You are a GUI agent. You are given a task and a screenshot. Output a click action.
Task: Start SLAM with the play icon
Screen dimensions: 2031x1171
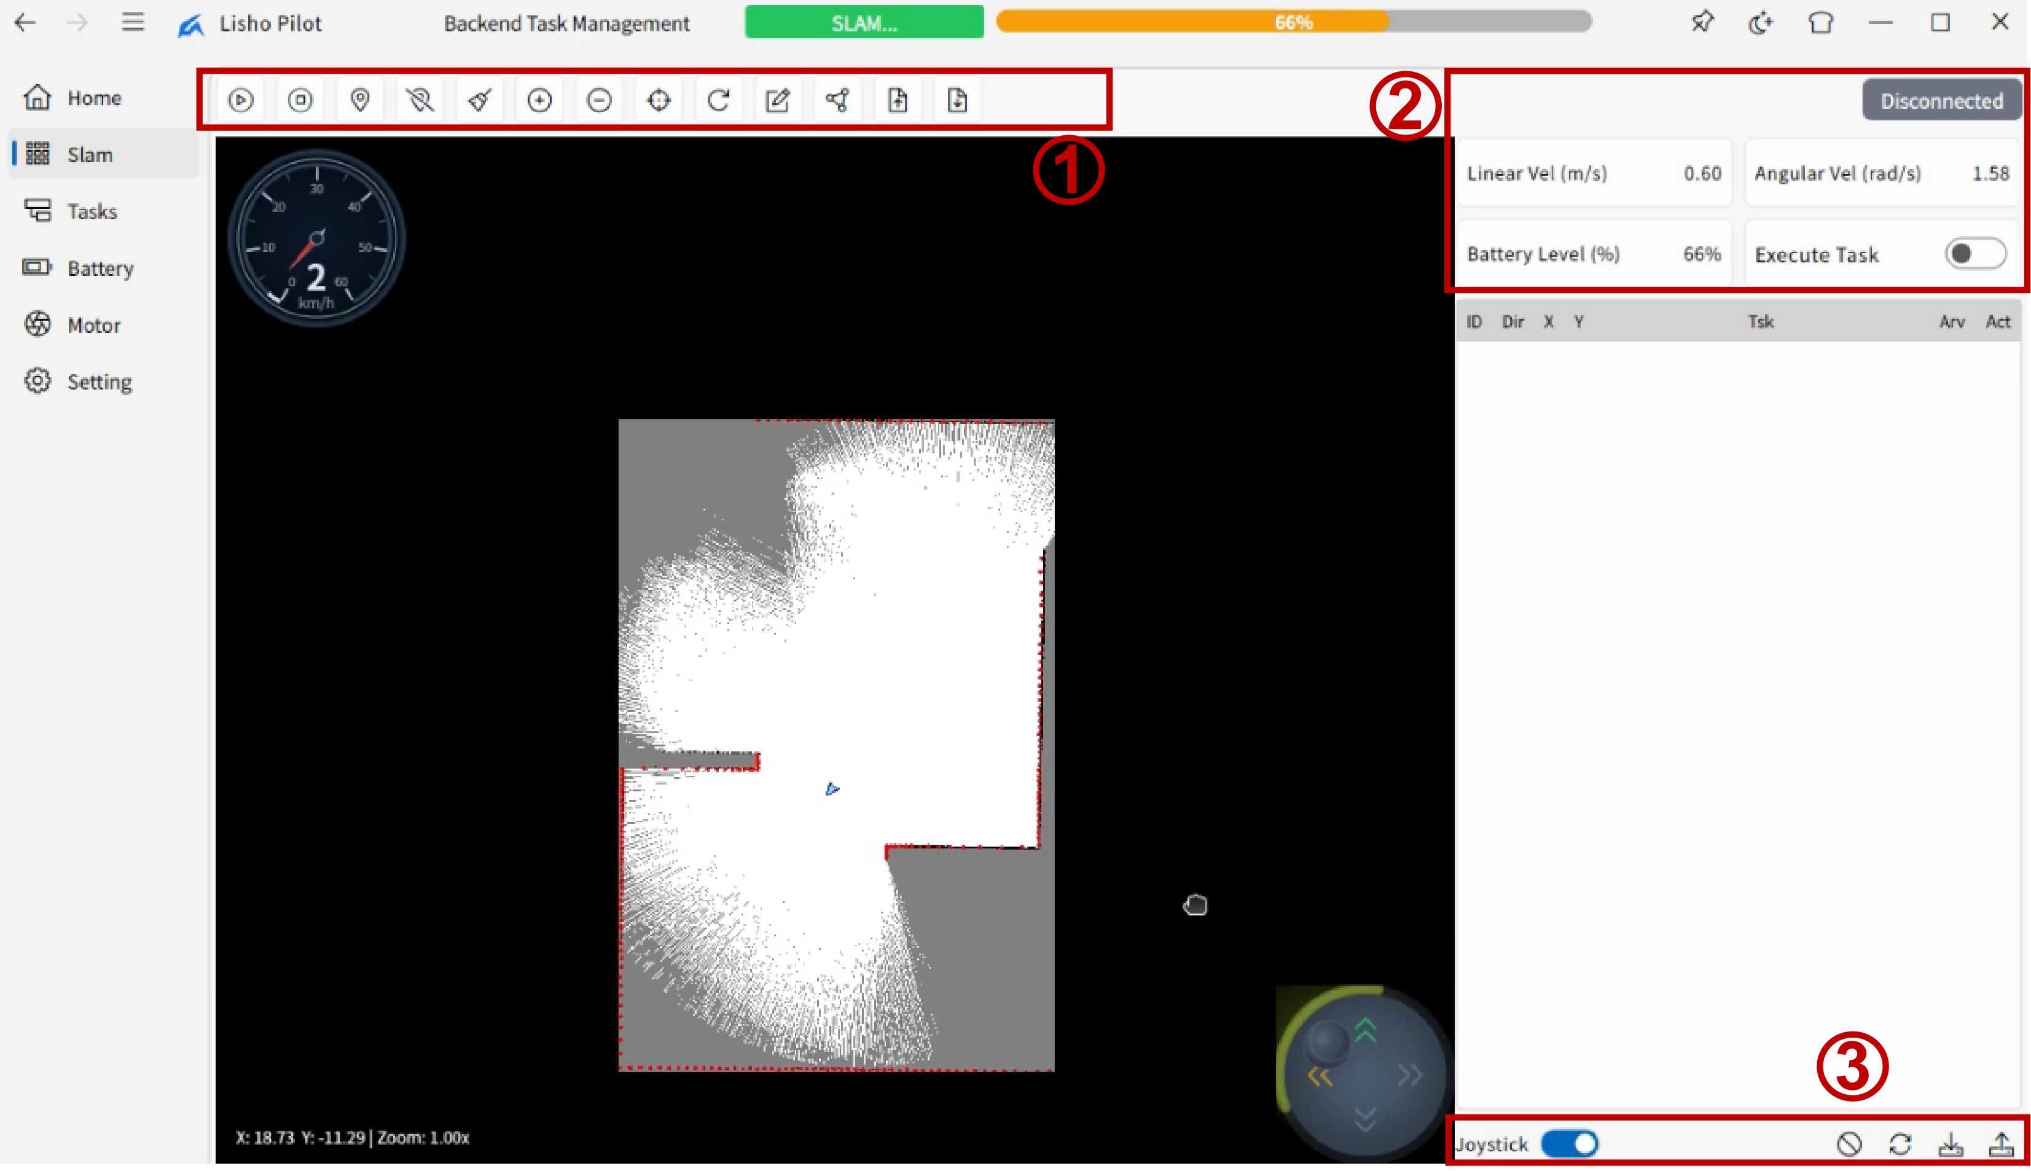coord(240,100)
